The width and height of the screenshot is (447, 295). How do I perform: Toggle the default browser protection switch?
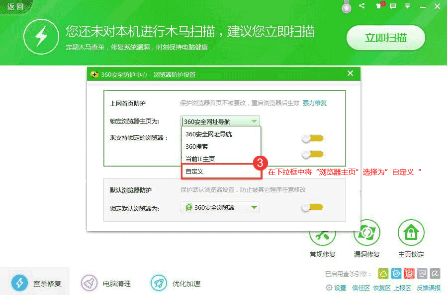(x=312, y=207)
